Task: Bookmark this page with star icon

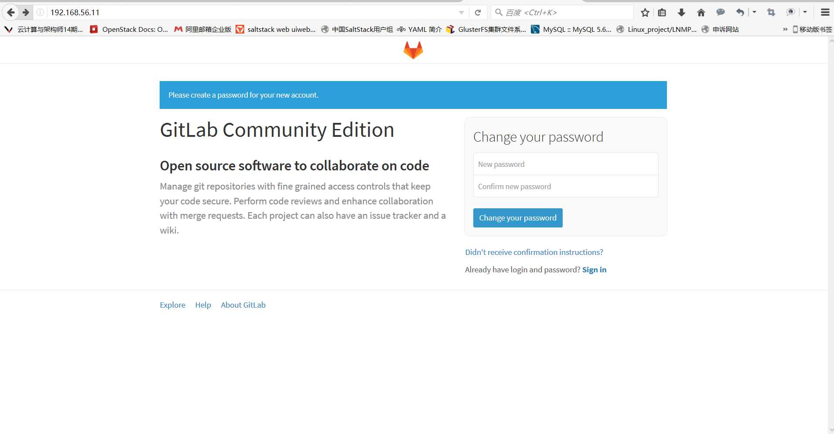Action: [x=645, y=13]
